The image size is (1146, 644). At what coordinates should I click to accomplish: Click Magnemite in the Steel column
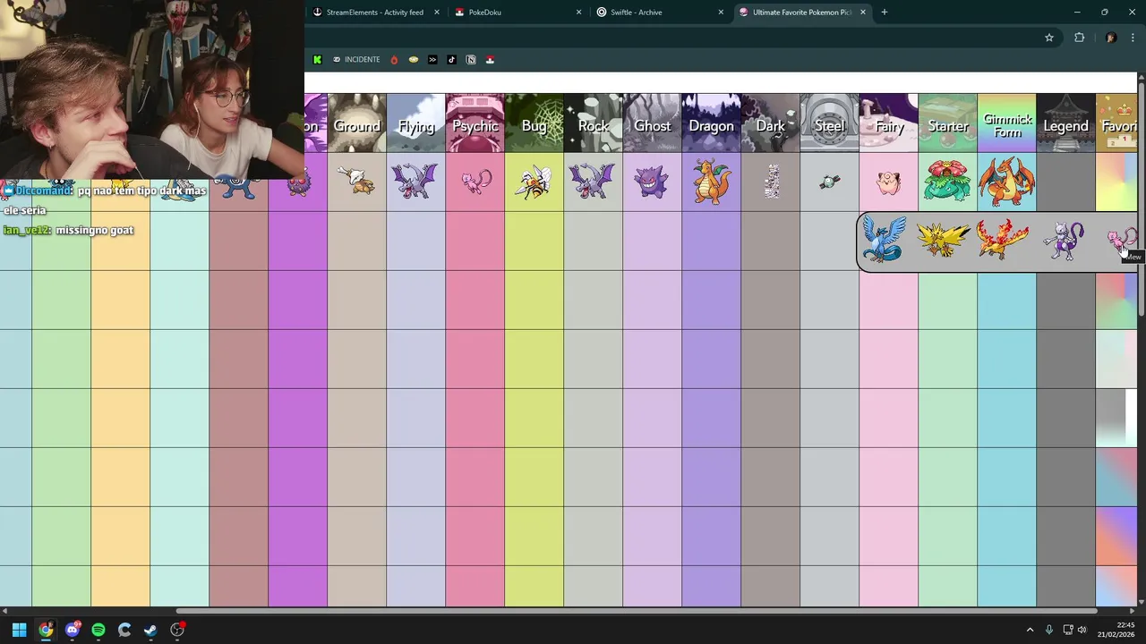click(x=830, y=182)
